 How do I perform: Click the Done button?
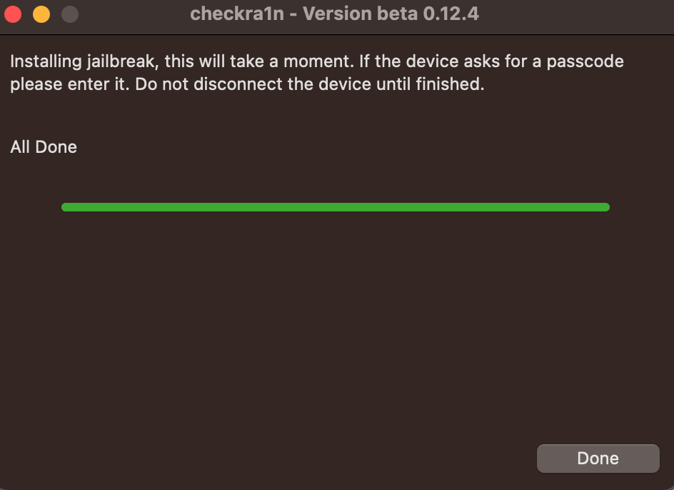(598, 459)
